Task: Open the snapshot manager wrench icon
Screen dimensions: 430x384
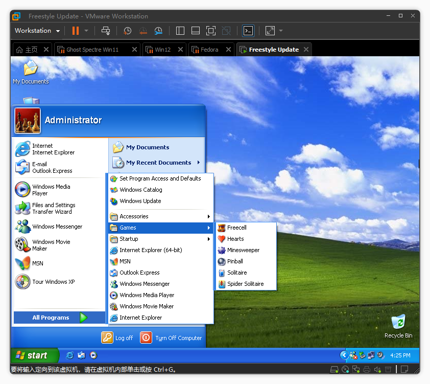Action: [158, 31]
